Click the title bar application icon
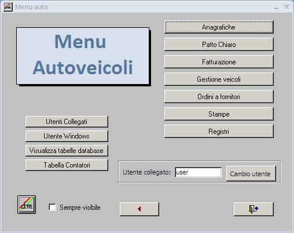The width and height of the screenshot is (294, 233). point(8,7)
